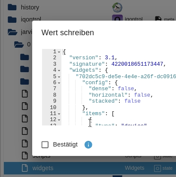
Task: Click the value 3.1 in the editor
Action: pyautogui.click(x=109, y=58)
